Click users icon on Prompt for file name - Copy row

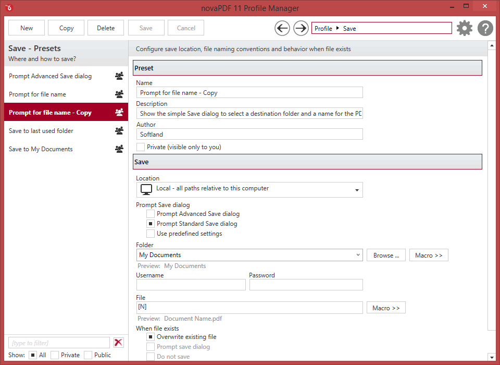coord(119,113)
